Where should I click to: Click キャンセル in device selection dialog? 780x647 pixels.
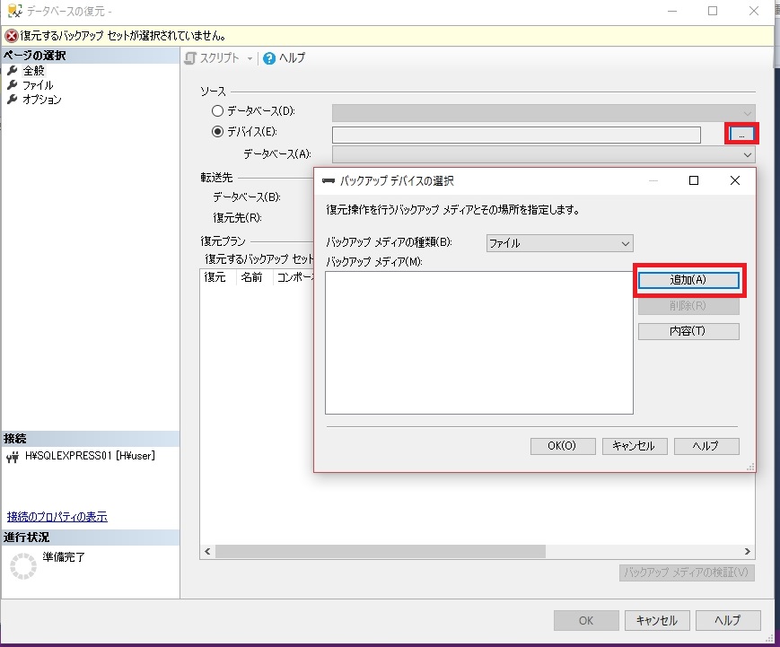click(x=635, y=446)
